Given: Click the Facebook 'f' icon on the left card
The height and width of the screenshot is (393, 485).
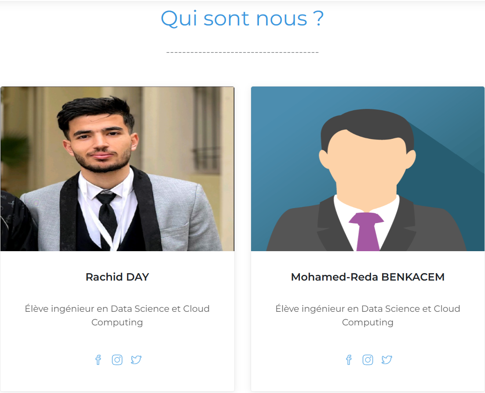Looking at the screenshot, I should [x=98, y=360].
